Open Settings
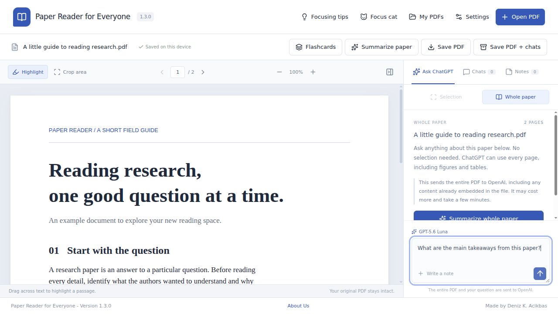 (472, 17)
